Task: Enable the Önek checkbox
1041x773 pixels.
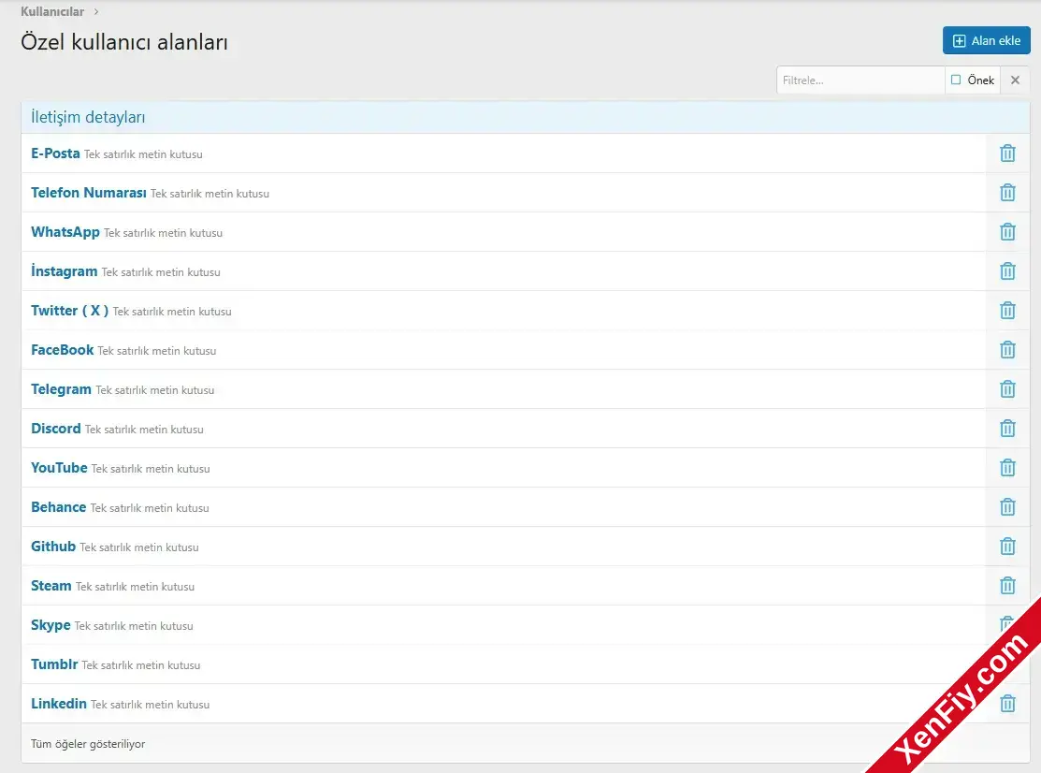Action: coord(956,80)
